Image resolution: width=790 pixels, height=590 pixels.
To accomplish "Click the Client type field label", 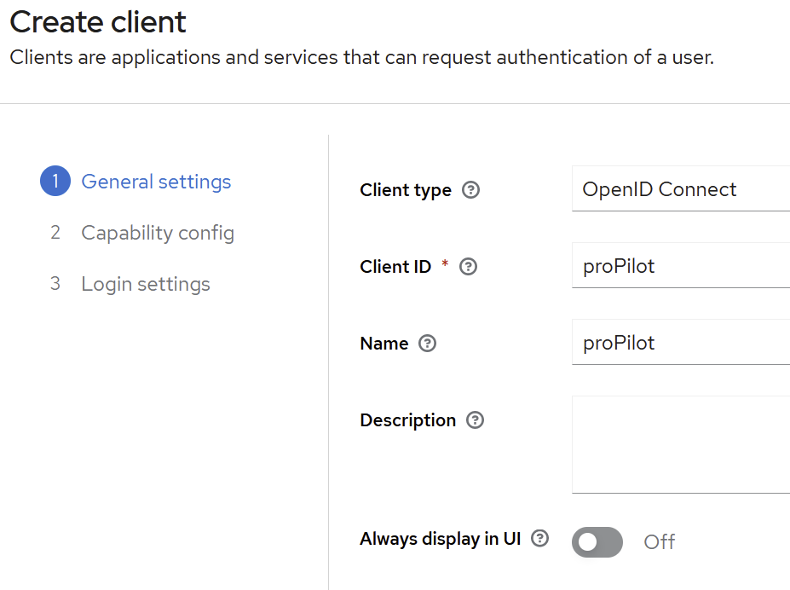I will click(x=406, y=190).
